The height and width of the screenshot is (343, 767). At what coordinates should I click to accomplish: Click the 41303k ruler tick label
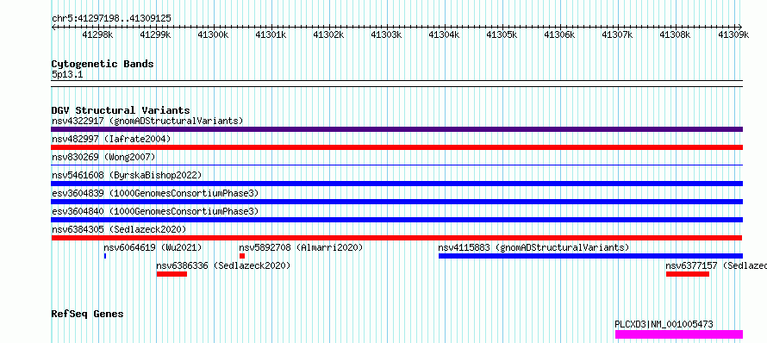[x=386, y=34]
